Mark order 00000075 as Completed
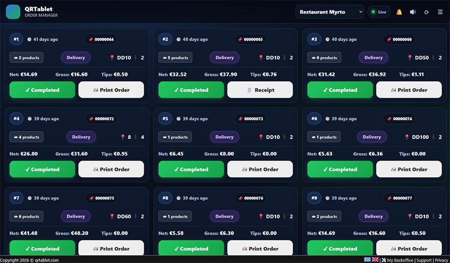Image resolution: width=450 pixels, height=263 pixels. coord(42,248)
